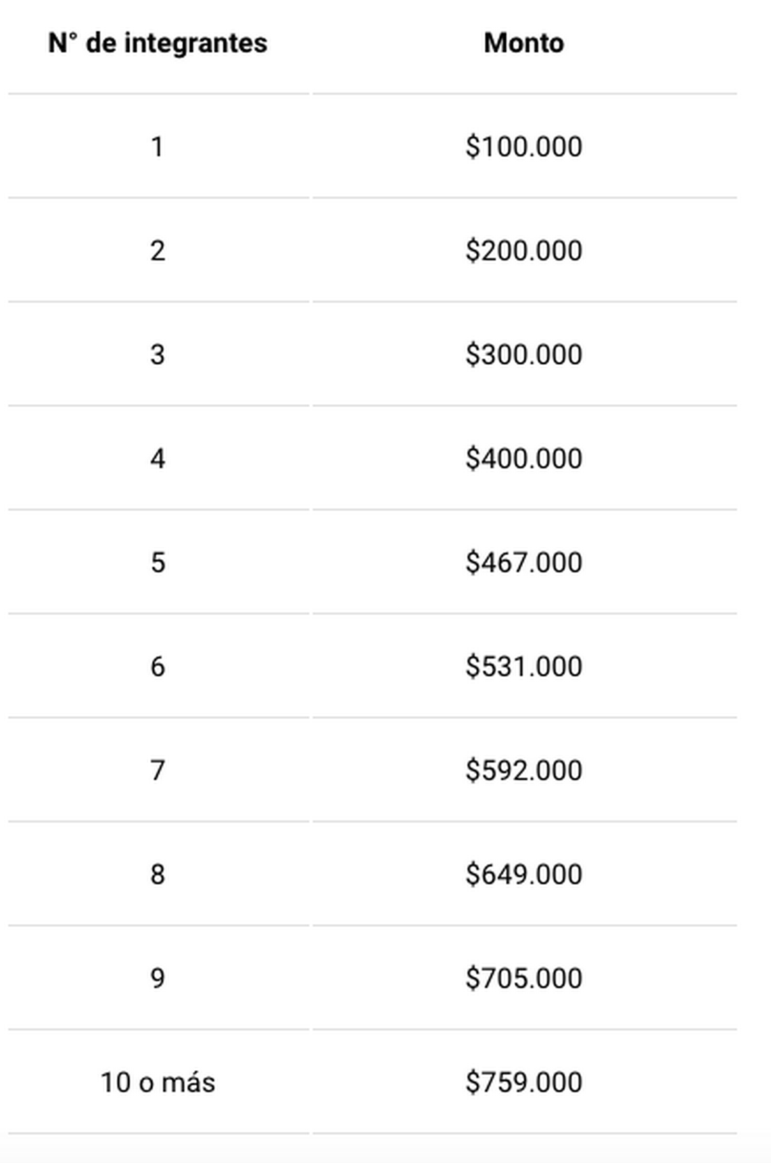771x1163 pixels.
Task: Click the $649.000 amount cell
Action: pyautogui.click(x=524, y=875)
